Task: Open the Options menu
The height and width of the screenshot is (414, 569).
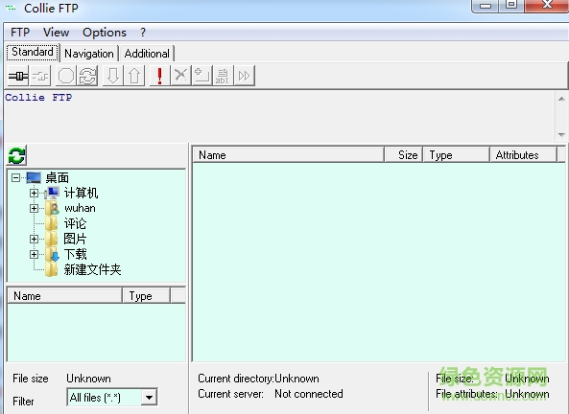Action: click(x=105, y=33)
